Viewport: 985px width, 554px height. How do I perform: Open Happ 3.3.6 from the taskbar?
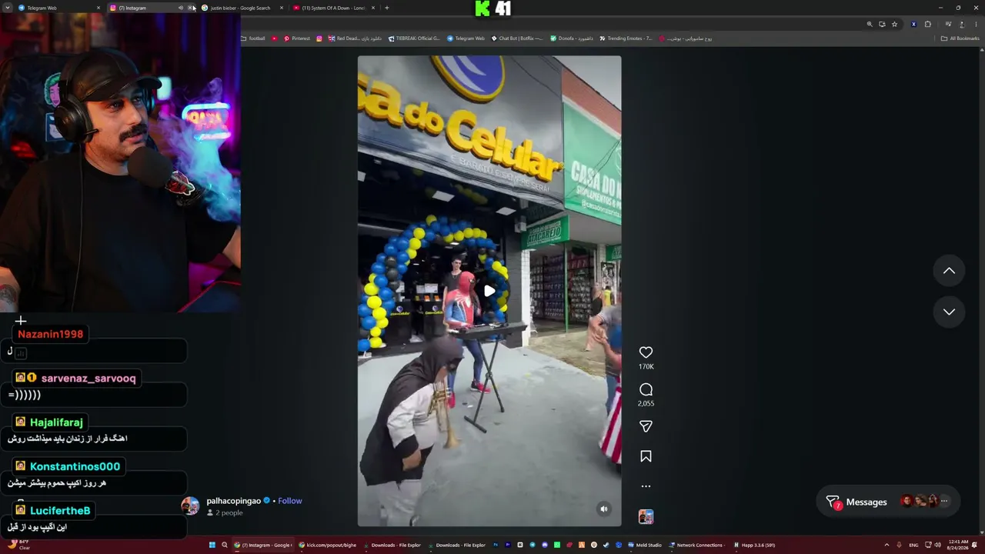(755, 545)
